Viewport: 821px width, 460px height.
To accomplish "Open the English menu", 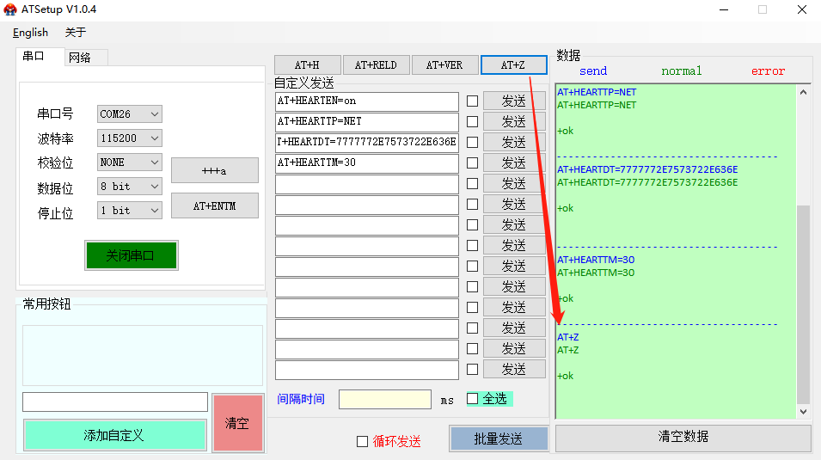I will pyautogui.click(x=31, y=33).
